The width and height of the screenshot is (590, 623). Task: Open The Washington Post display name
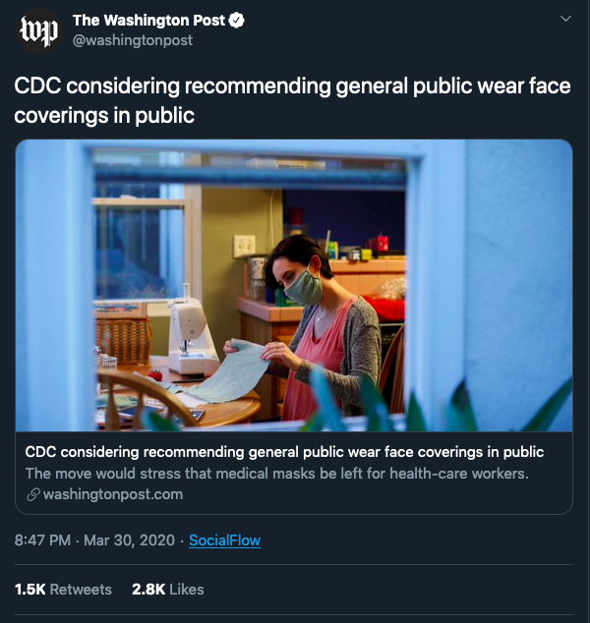point(148,21)
